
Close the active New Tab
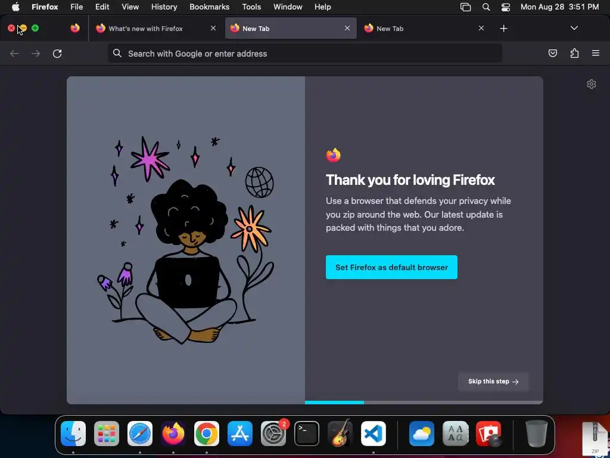click(347, 28)
